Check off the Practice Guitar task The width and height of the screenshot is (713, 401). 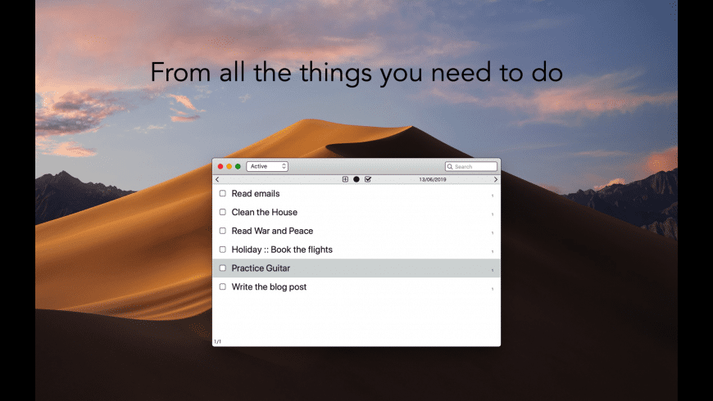coord(222,268)
